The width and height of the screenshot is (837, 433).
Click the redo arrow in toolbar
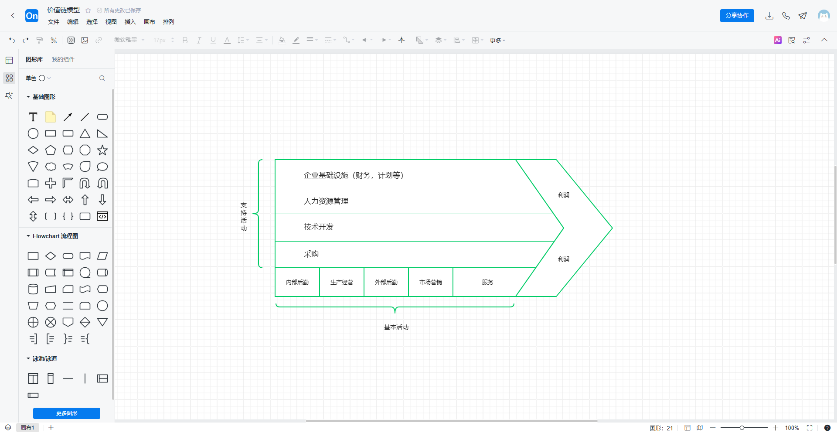pyautogui.click(x=26, y=40)
